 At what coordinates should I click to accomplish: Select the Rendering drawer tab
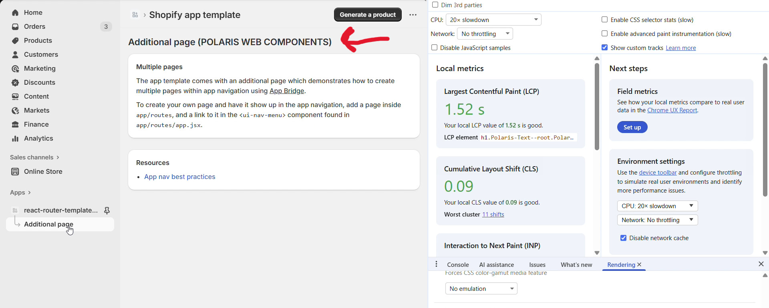[621, 265]
